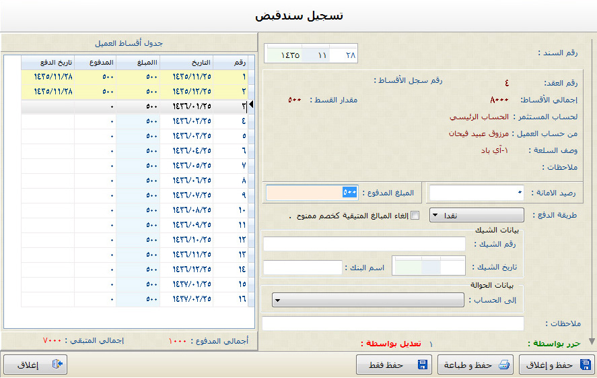This screenshot has height=378, width=597.
Task: Click the floppy disk icon on حفظ و إغلاق
Action: [584, 365]
